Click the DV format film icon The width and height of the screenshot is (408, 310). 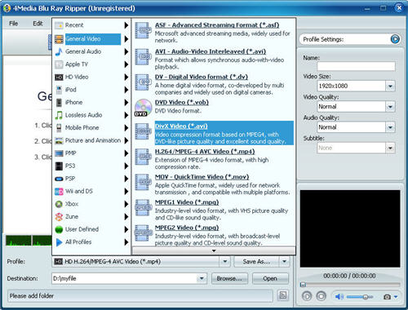143,82
